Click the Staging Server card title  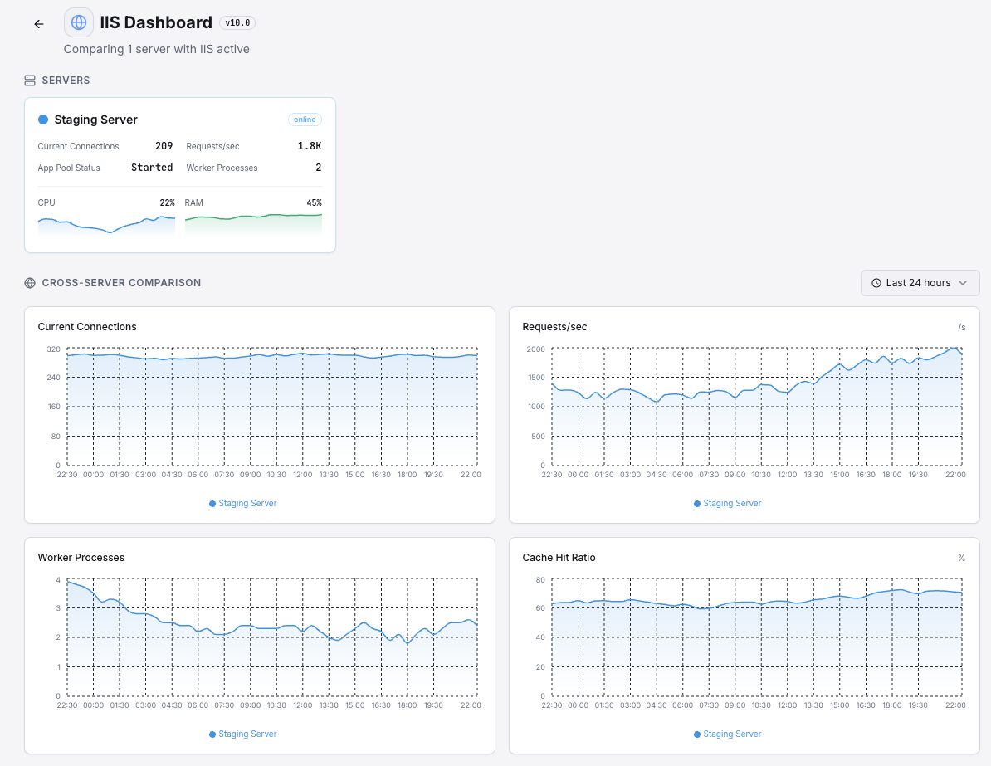point(95,119)
